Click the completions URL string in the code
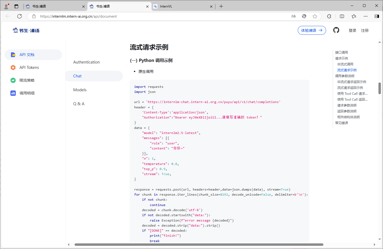The width and height of the screenshot is (383, 249). pyautogui.click(x=213, y=102)
